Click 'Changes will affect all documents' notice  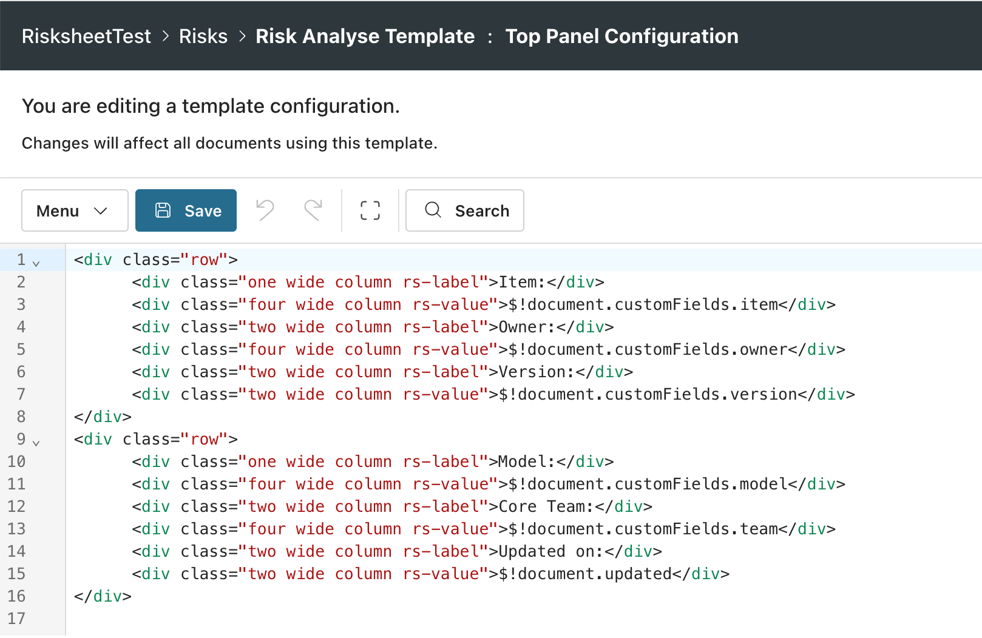coord(229,143)
